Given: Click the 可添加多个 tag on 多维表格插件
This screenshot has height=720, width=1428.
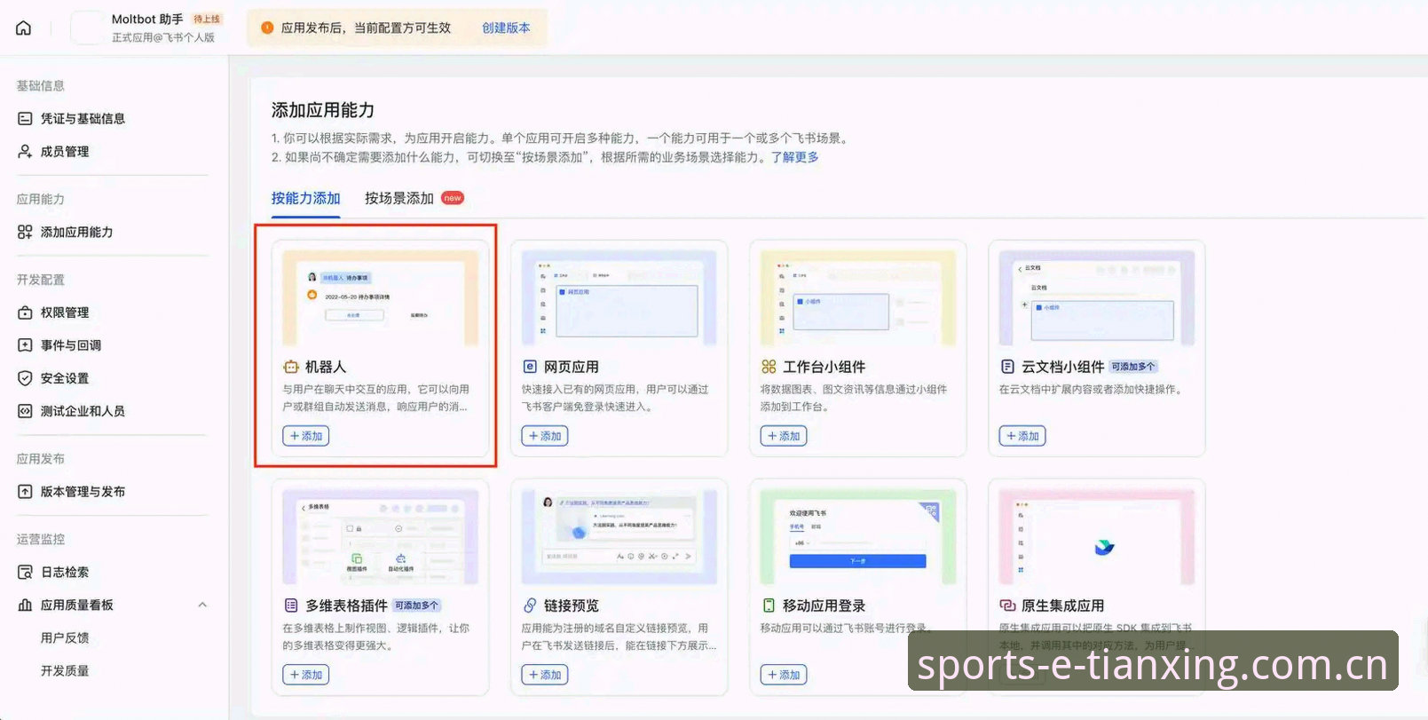Looking at the screenshot, I should 417,605.
